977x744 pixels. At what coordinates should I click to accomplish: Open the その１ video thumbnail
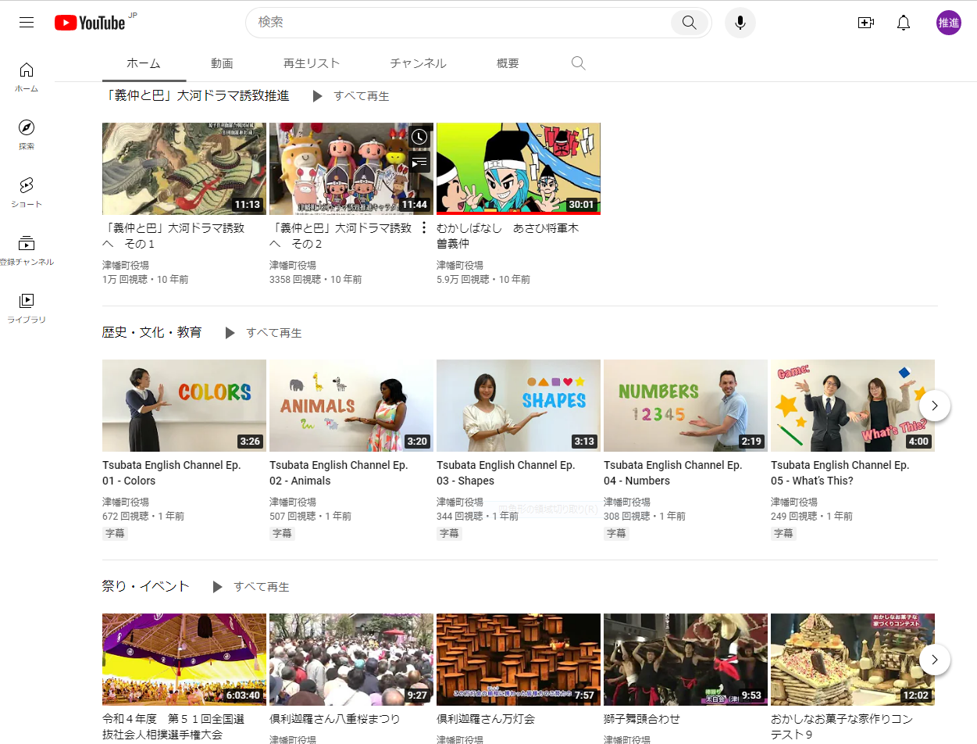pyautogui.click(x=184, y=169)
